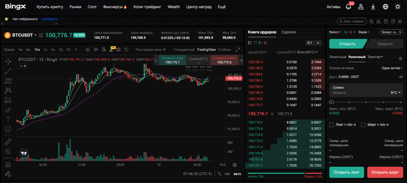Screen dimensions: 407x183
Task: Expand Хедж position mode selector
Action: pos(364,32)
